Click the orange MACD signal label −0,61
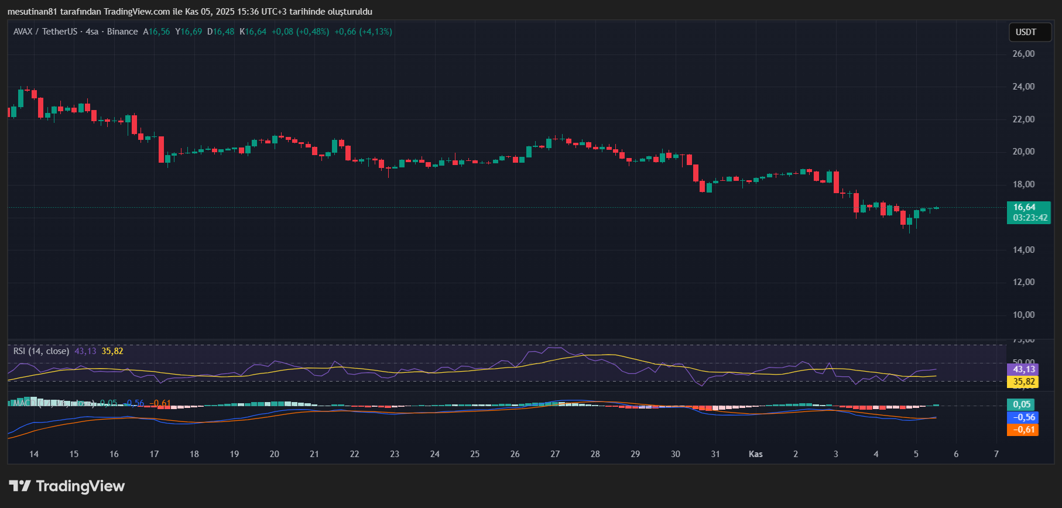This screenshot has height=508, width=1062. click(x=1022, y=430)
